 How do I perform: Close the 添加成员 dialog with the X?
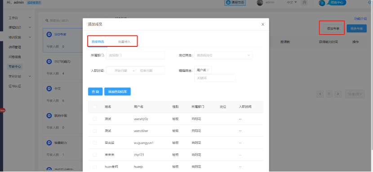tap(263, 24)
